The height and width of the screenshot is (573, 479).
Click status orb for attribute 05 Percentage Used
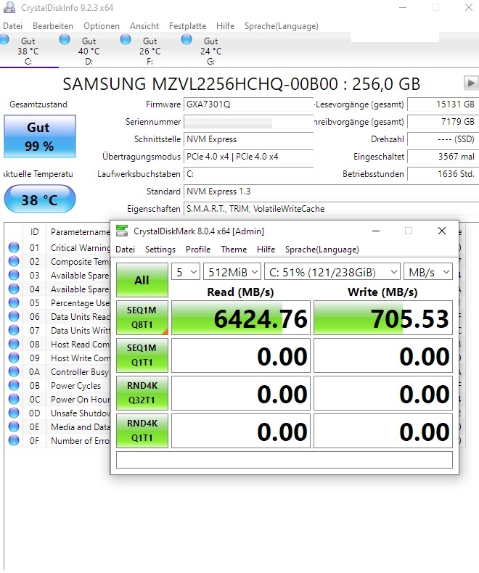14,302
